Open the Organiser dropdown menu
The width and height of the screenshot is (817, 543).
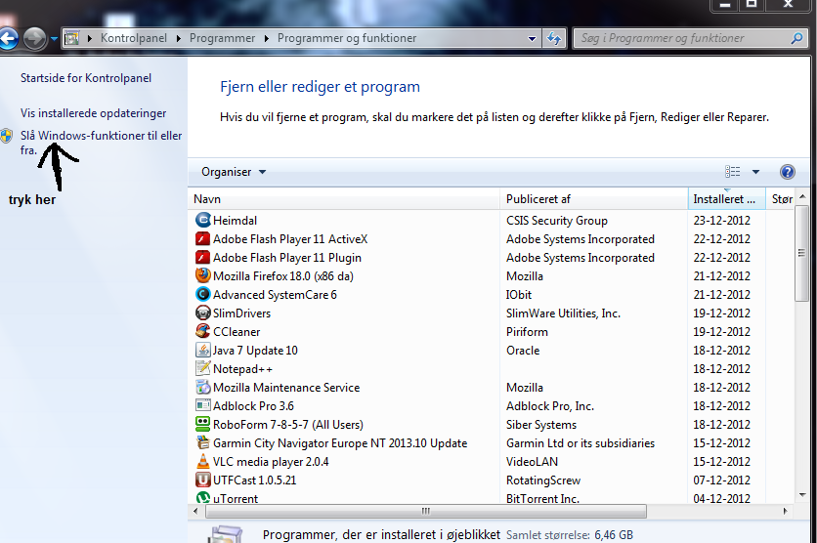point(234,172)
